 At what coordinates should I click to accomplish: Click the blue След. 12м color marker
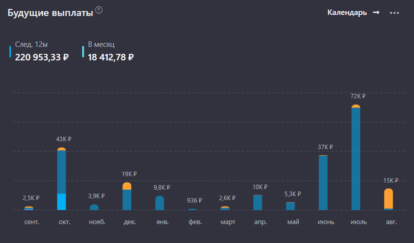point(10,52)
